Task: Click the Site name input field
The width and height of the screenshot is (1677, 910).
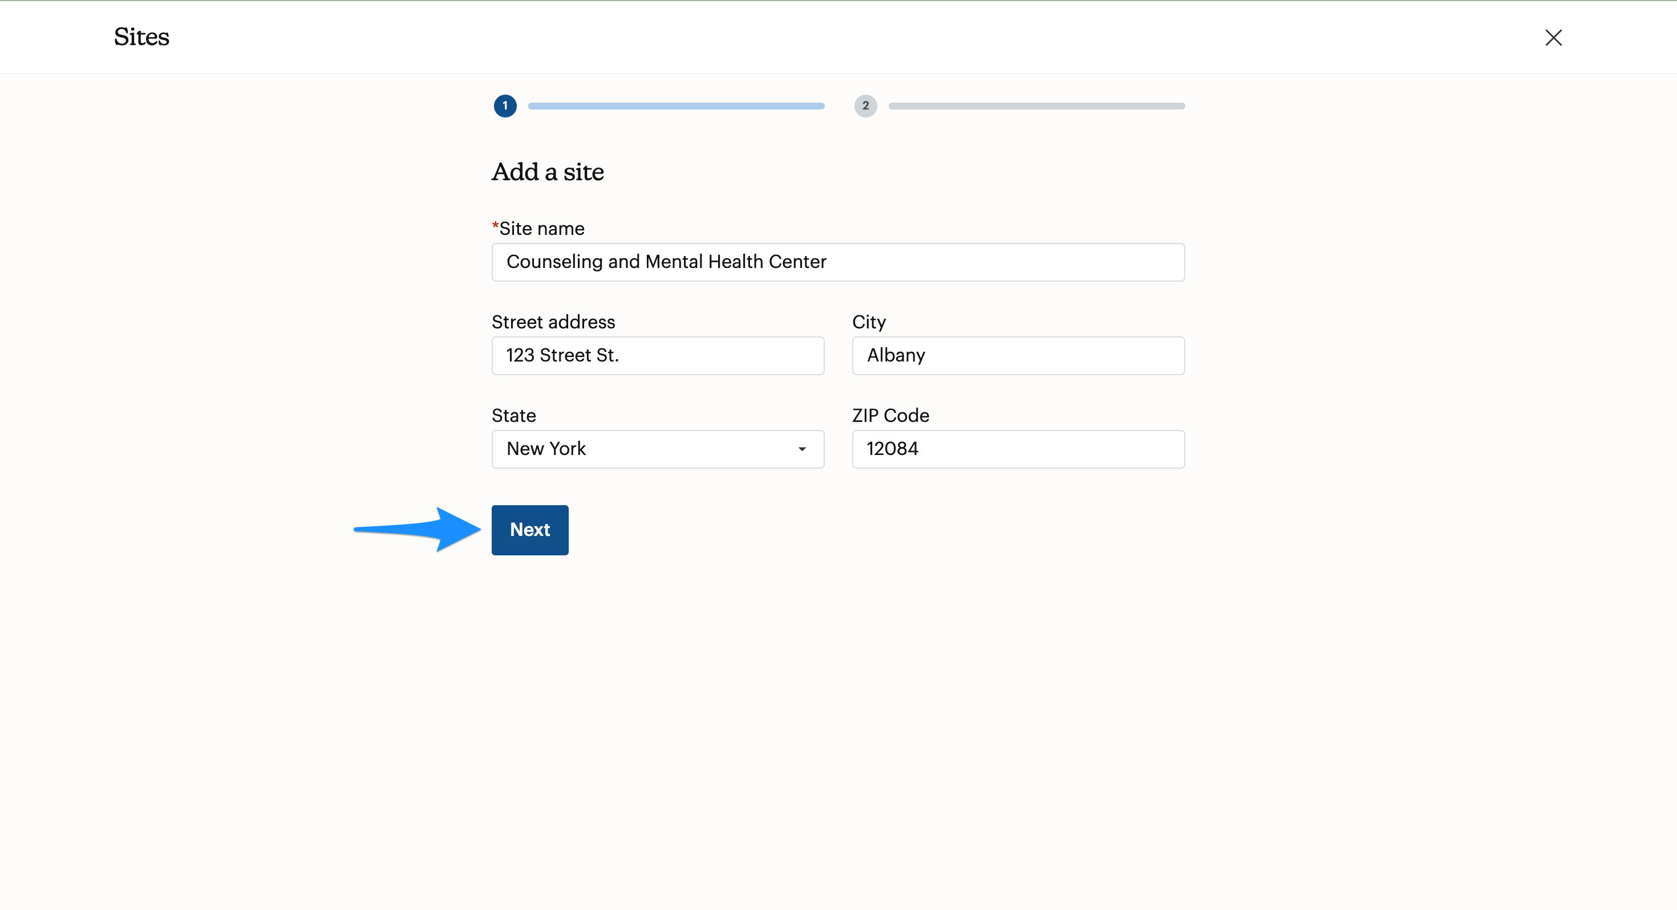Action: 838,262
